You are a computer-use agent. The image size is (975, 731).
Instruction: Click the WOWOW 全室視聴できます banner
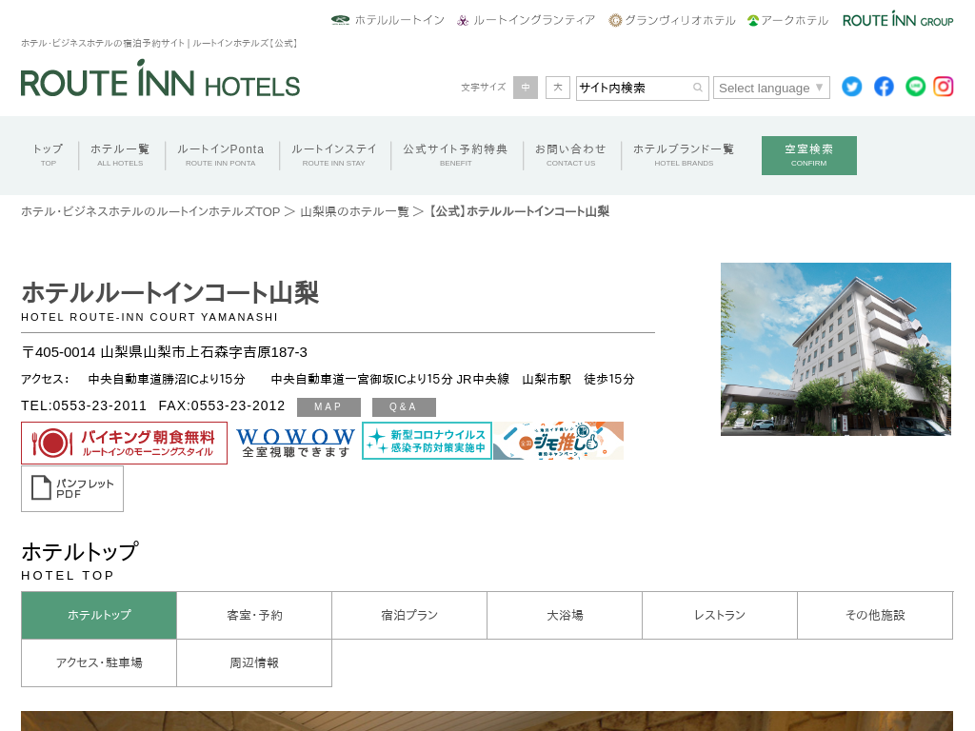pyautogui.click(x=295, y=442)
